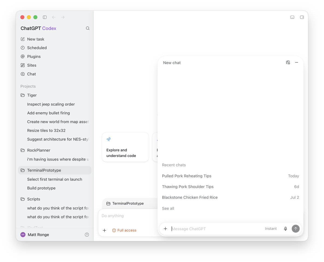Viewport: 324px width, 262px height.
Task: Start voice input with the microphone icon
Action: 285,229
